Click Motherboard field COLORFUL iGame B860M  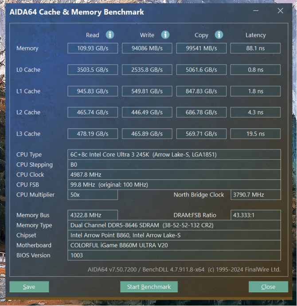[174, 245]
